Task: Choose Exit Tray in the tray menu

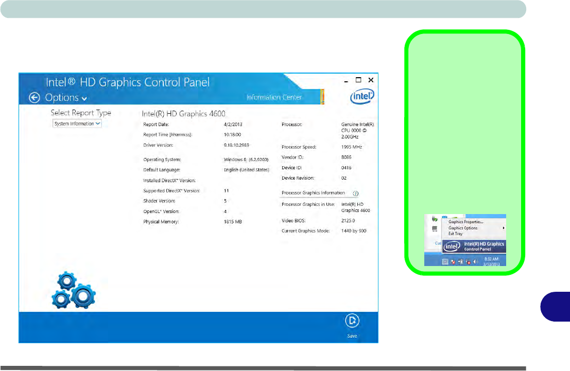Action: (x=456, y=234)
